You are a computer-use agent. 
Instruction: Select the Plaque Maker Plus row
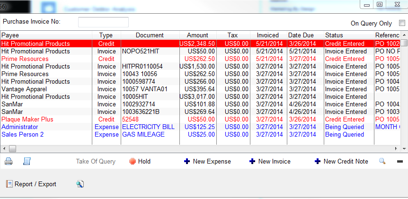click(200, 119)
